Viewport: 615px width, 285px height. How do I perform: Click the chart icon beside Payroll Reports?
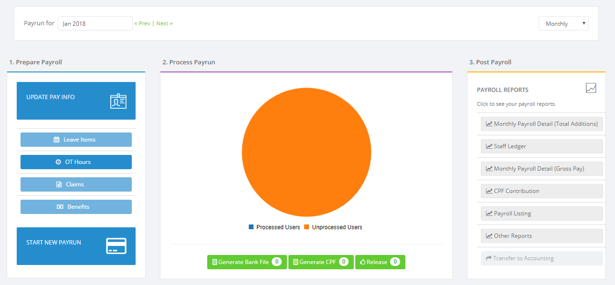591,88
